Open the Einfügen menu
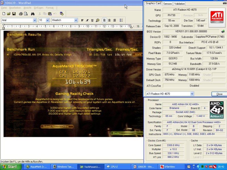The image size is (227, 170). pos(39,8)
